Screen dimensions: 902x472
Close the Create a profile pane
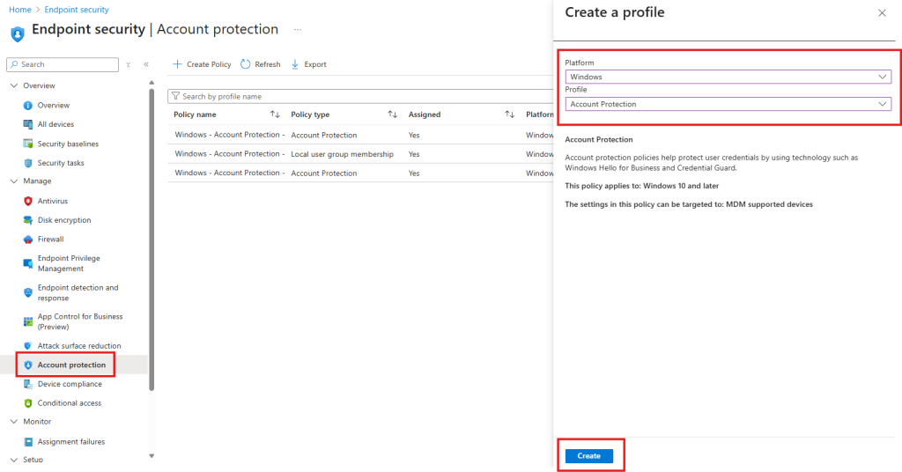point(882,12)
